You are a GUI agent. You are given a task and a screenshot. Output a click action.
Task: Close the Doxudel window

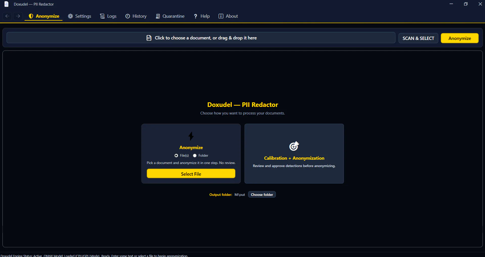480,4
